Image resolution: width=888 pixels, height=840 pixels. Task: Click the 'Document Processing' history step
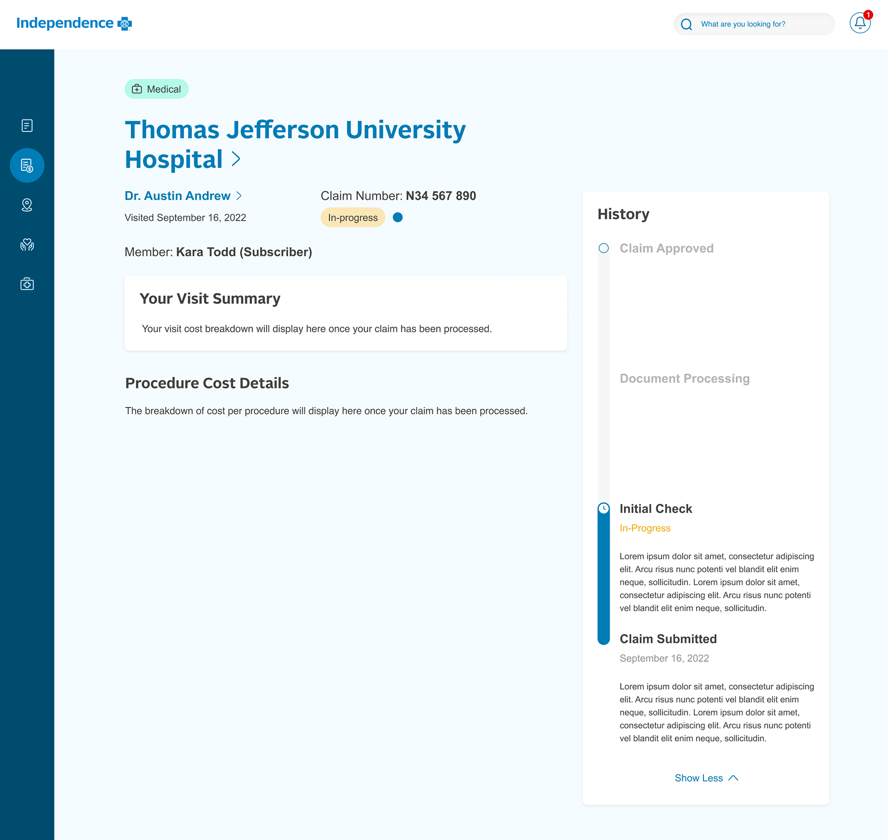(x=684, y=378)
